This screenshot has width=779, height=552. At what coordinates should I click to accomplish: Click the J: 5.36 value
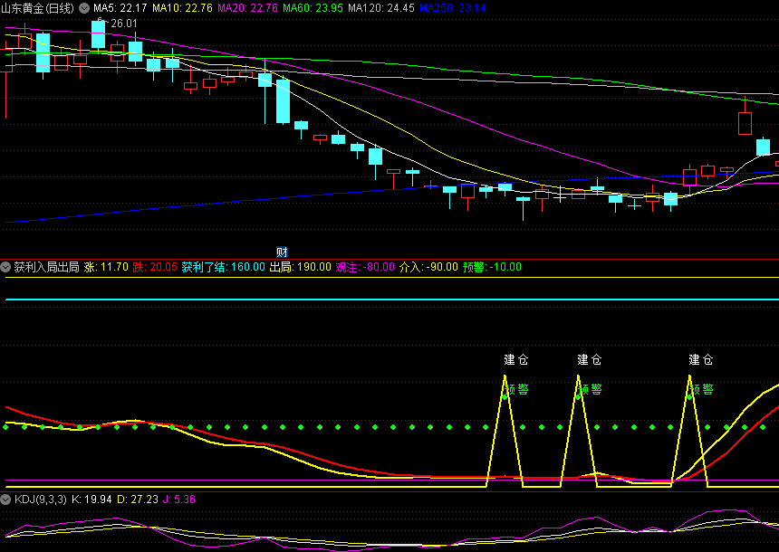(x=179, y=500)
